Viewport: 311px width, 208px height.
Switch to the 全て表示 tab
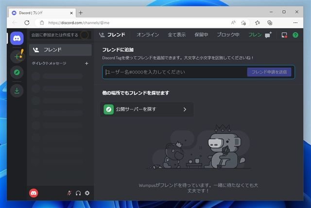pyautogui.click(x=177, y=35)
